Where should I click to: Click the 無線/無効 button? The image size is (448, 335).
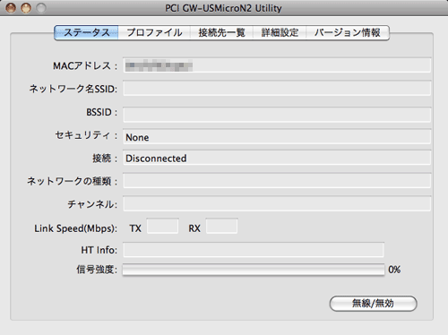click(373, 304)
